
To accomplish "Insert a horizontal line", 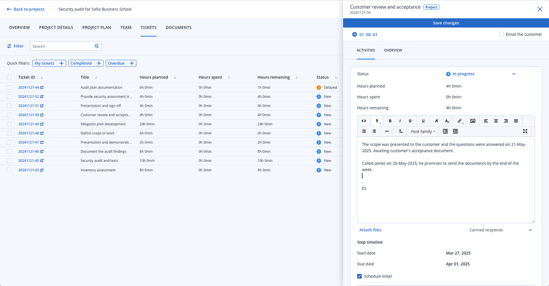I will (387, 131).
